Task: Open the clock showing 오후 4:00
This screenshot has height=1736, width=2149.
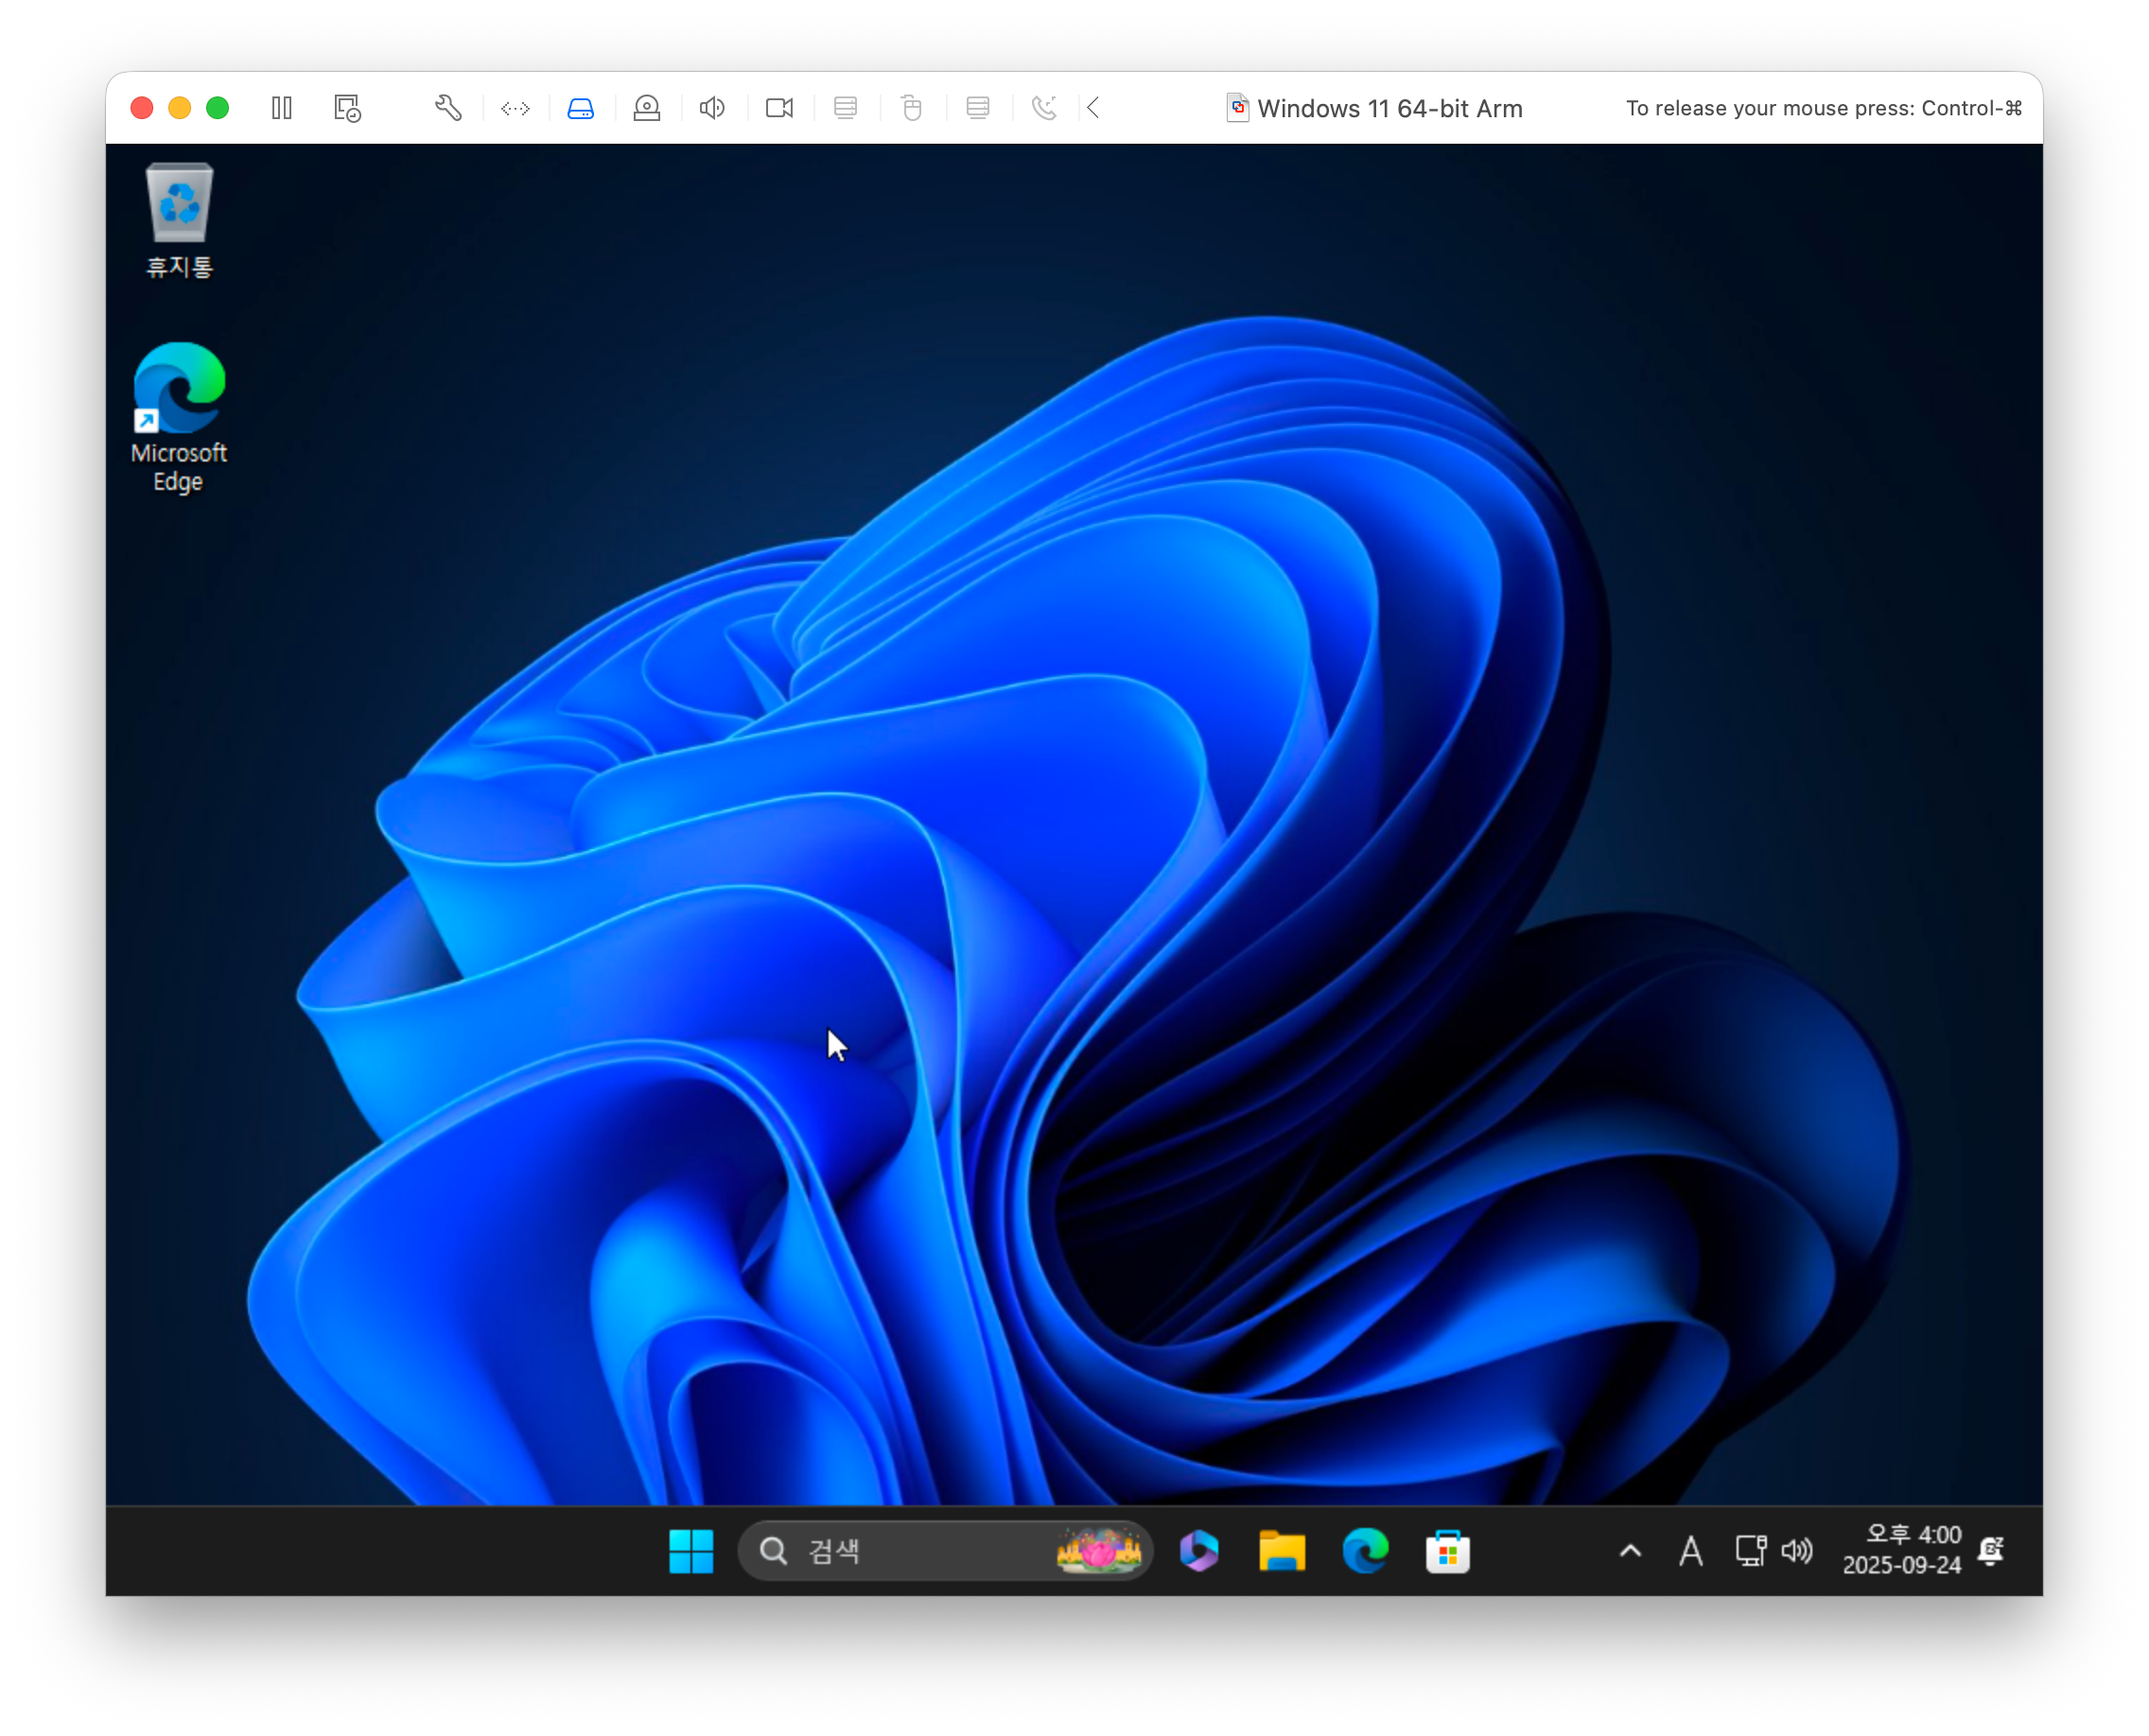Action: [1902, 1550]
